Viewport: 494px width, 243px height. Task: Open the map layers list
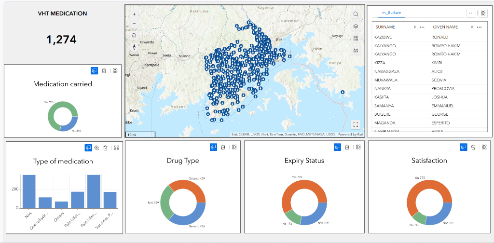click(356, 26)
